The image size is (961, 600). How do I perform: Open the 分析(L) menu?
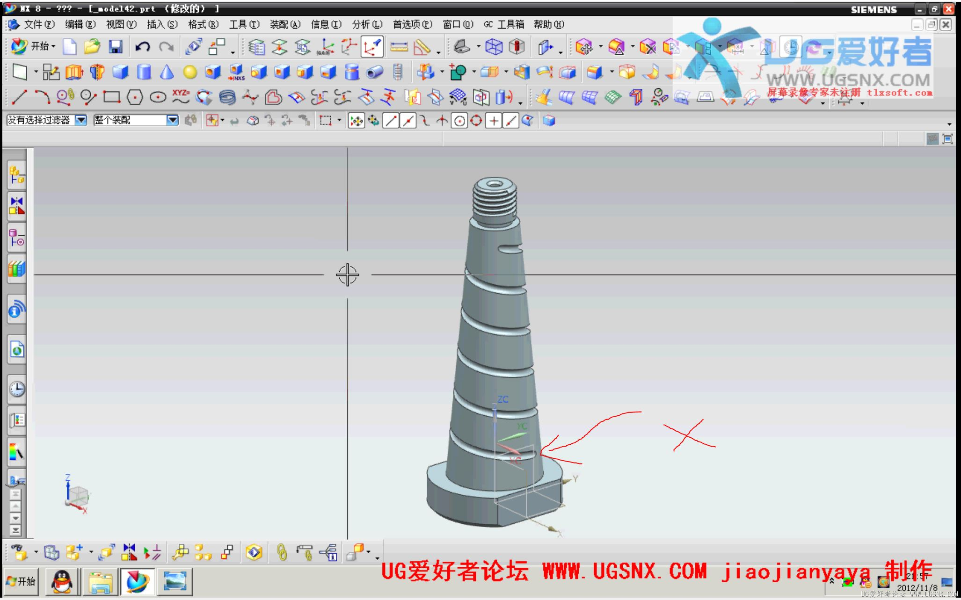click(x=367, y=24)
